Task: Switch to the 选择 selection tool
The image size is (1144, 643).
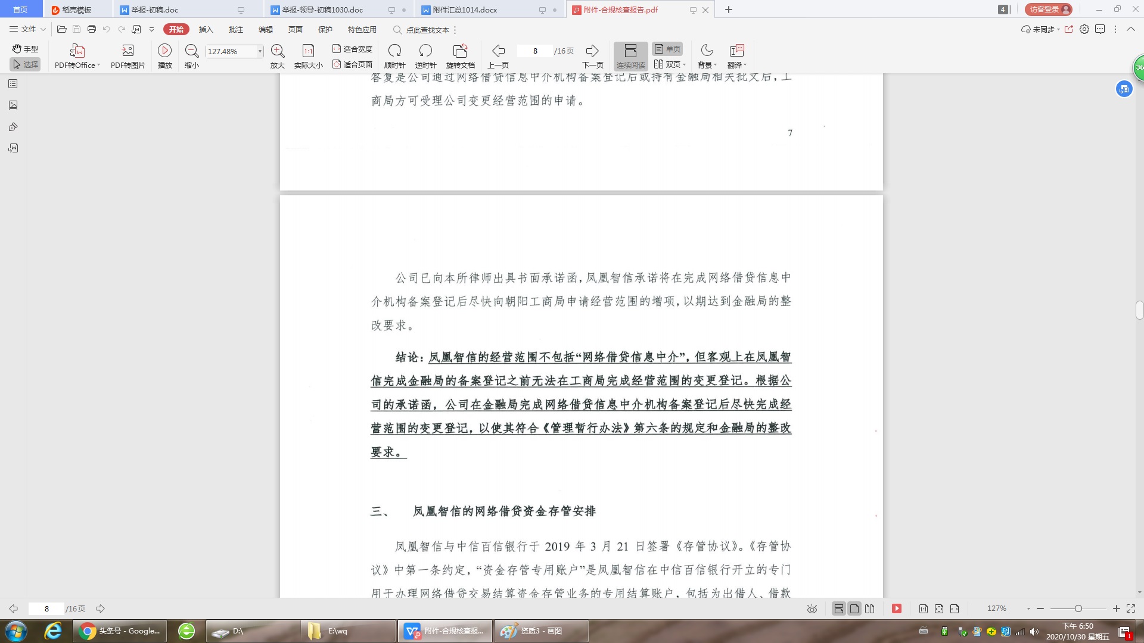Action: pos(25,64)
